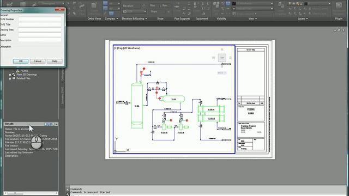Click E on the ViewCube compass
This screenshot has width=349, height=196.
[230, 58]
